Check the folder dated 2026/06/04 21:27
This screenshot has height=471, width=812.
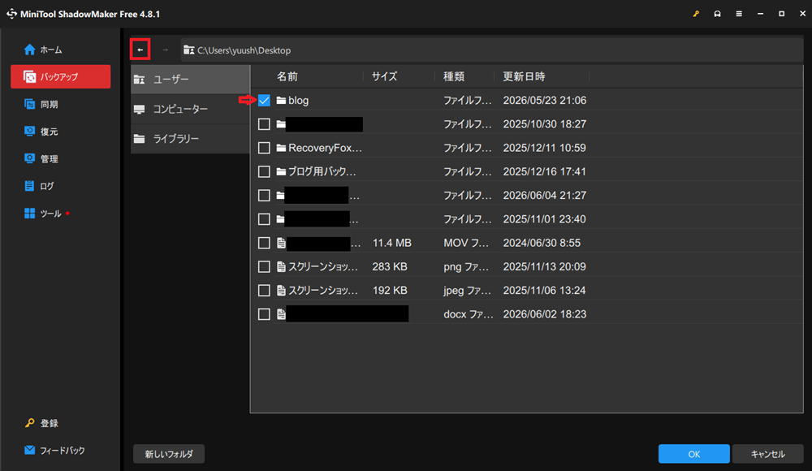[264, 196]
